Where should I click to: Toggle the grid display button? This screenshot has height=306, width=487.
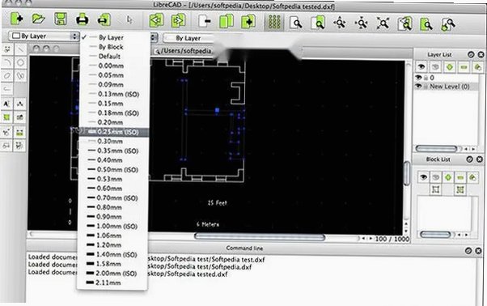pos(274,23)
